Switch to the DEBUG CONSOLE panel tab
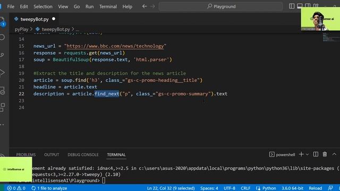Viewport: 340px width, 191px height. (83, 154)
